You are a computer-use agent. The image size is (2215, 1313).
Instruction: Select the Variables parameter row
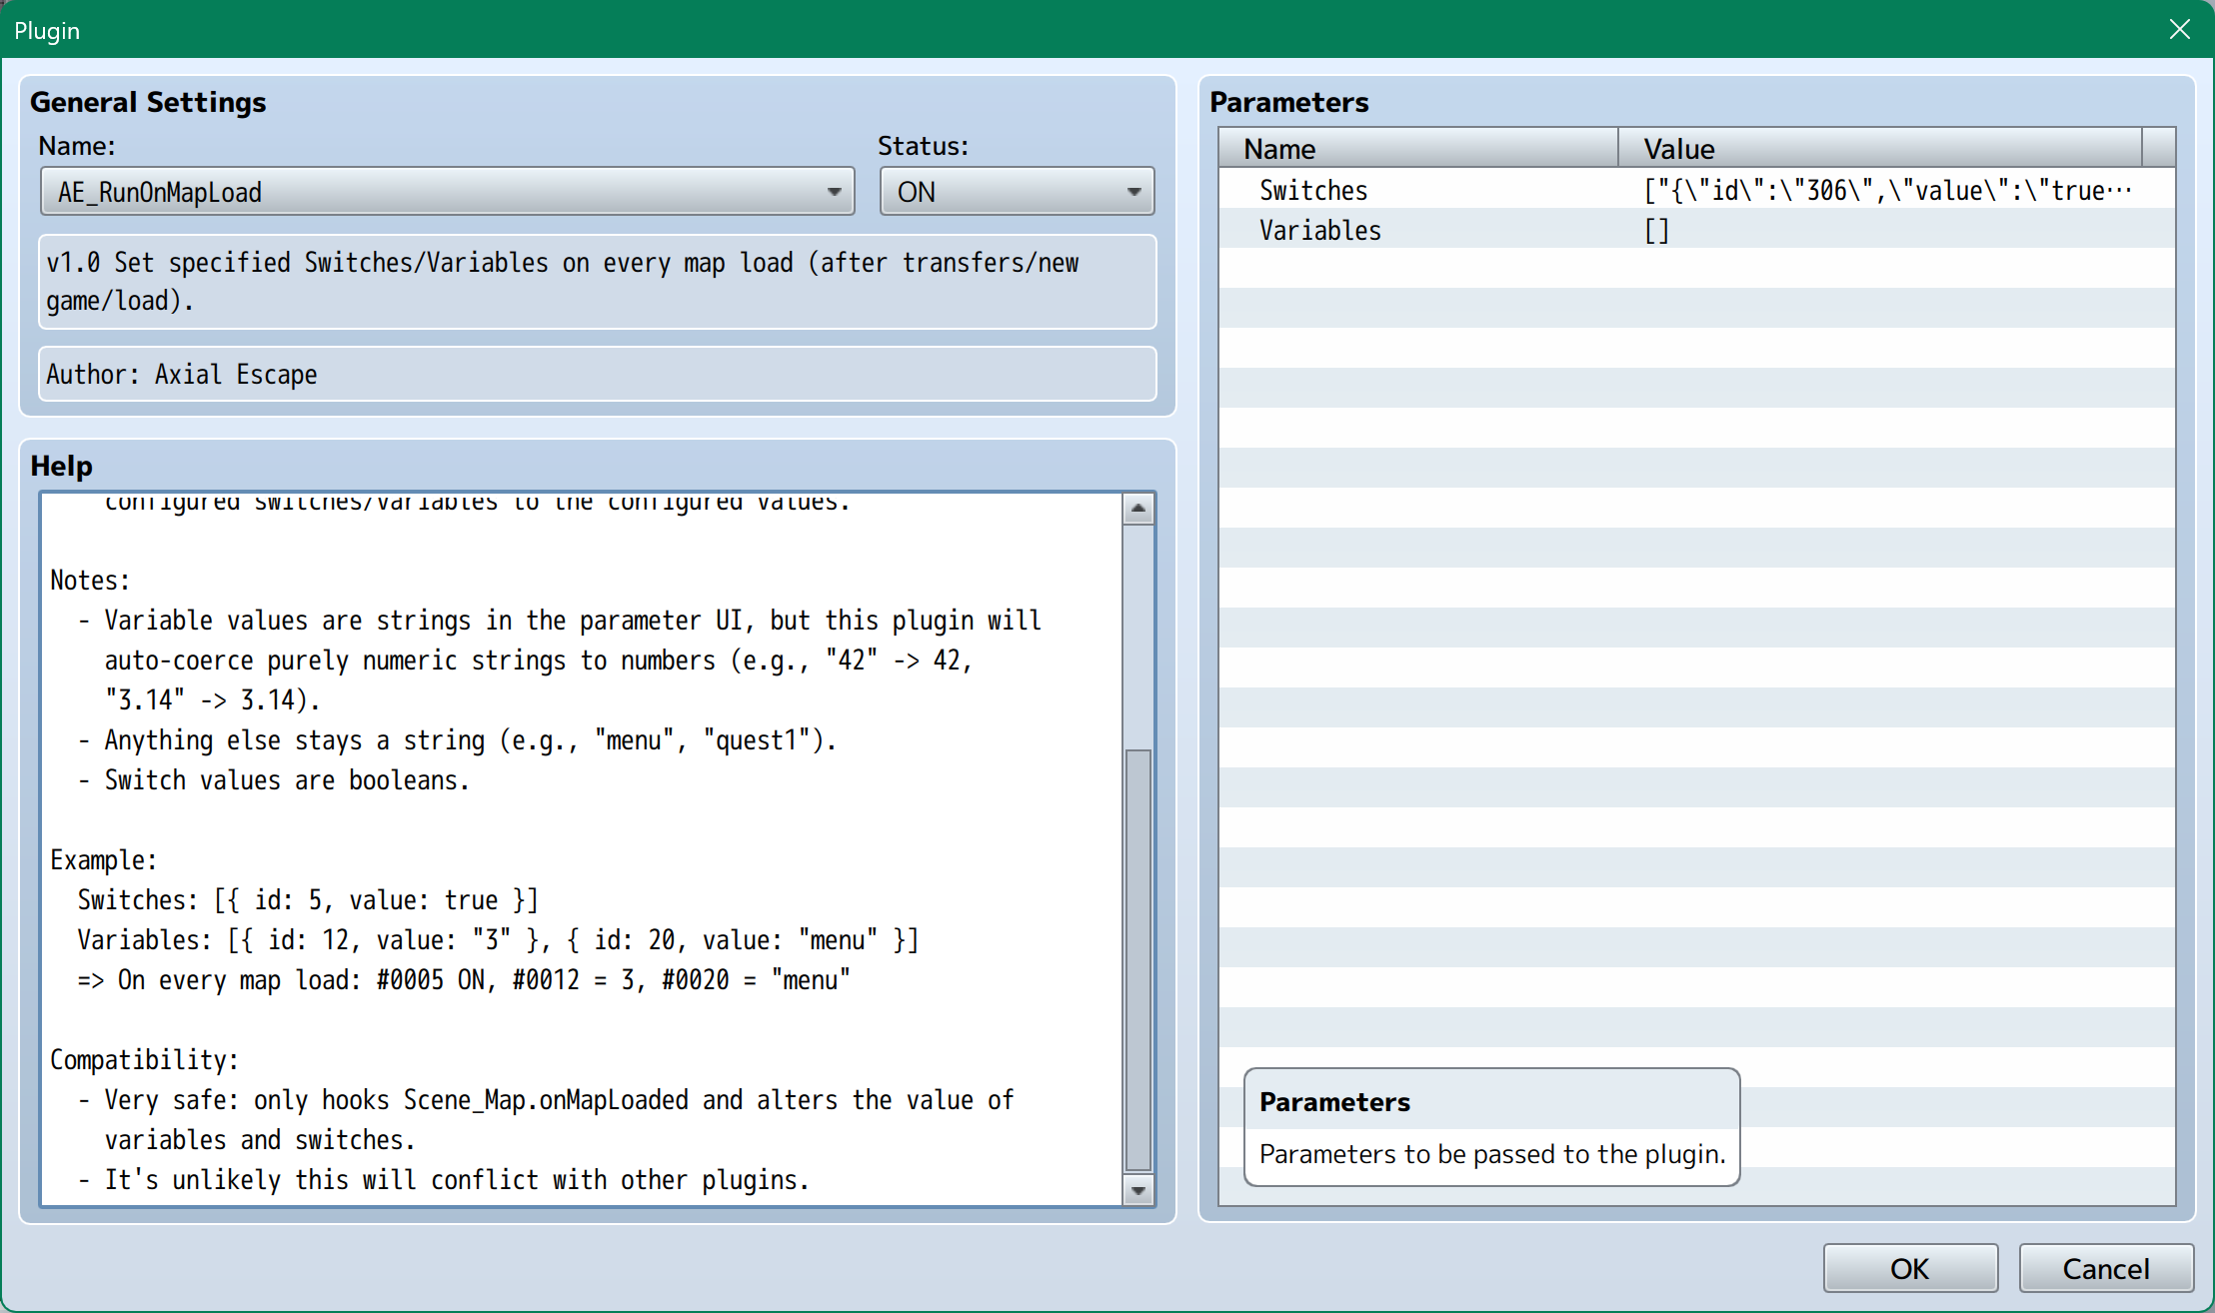(1319, 231)
